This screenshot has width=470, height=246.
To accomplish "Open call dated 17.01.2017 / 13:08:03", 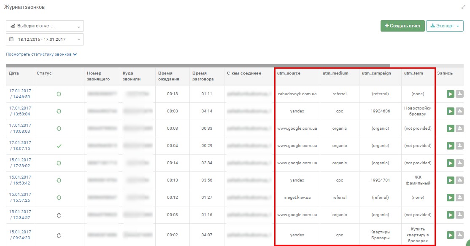I will tap(20, 128).
